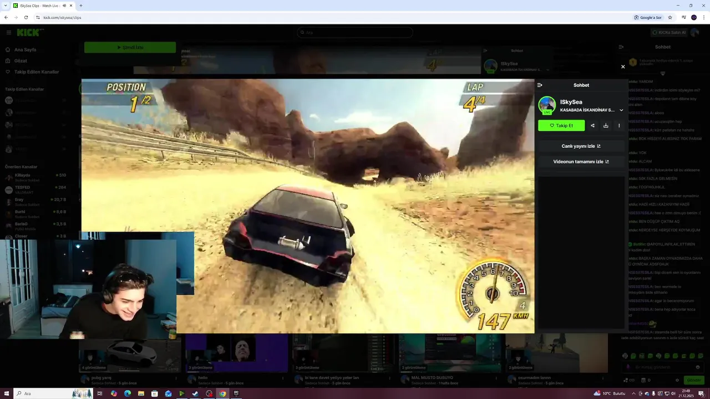This screenshot has height=399, width=710.
Task: Click the Canlı yayını izle link
Action: [x=581, y=146]
